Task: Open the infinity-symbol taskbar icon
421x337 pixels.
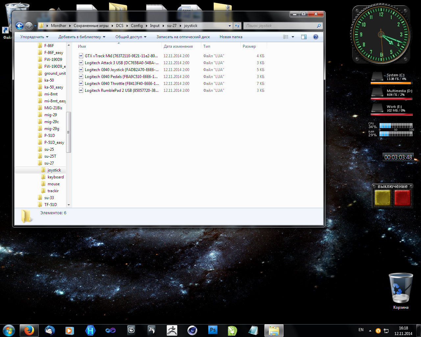Action: point(111,330)
